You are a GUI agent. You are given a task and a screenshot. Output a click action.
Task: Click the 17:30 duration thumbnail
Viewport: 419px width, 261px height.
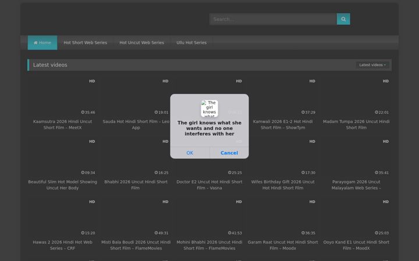[x=283, y=157]
